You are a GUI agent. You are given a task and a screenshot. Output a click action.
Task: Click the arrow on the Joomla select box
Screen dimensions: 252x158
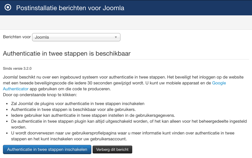[x=116, y=37]
